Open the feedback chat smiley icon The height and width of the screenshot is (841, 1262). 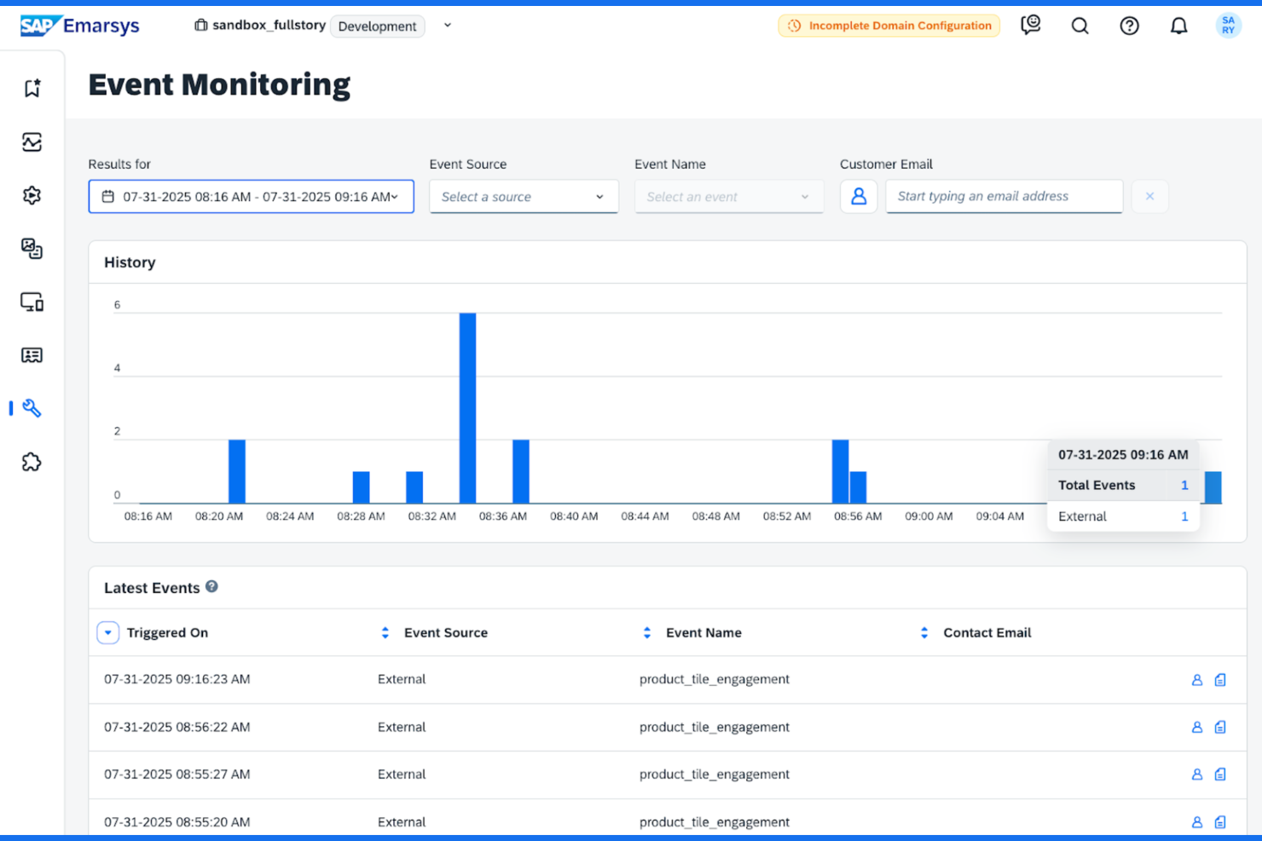(1031, 26)
